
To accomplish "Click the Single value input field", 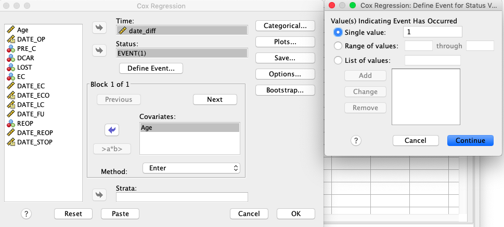I will [433, 32].
